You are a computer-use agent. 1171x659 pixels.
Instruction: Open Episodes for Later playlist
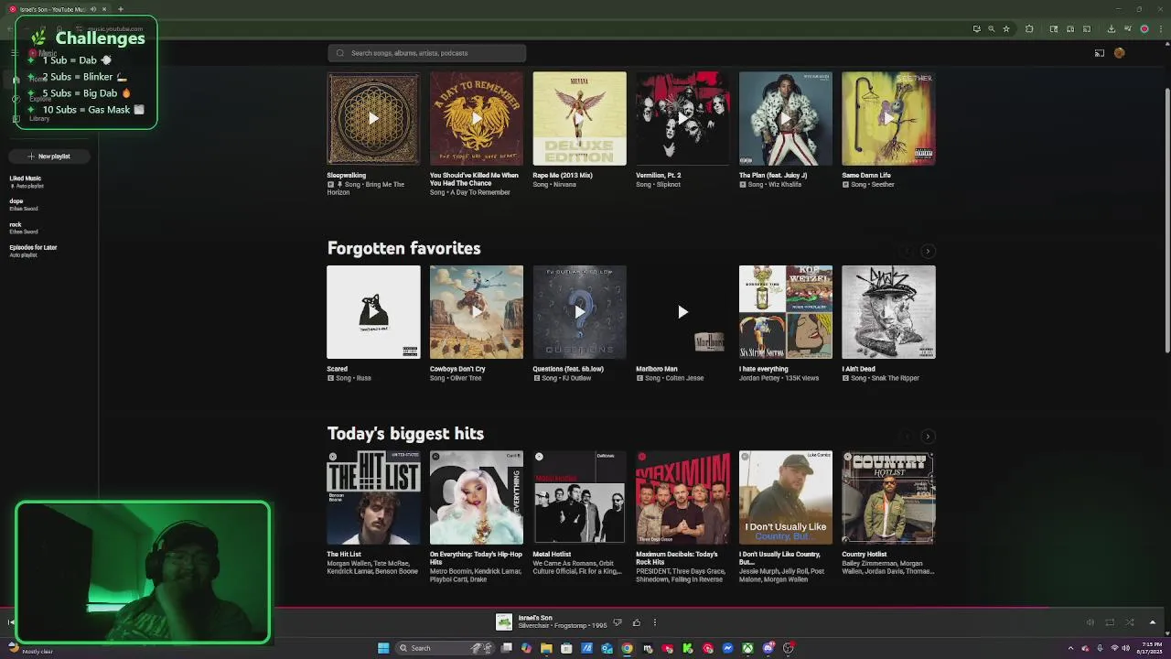33,250
